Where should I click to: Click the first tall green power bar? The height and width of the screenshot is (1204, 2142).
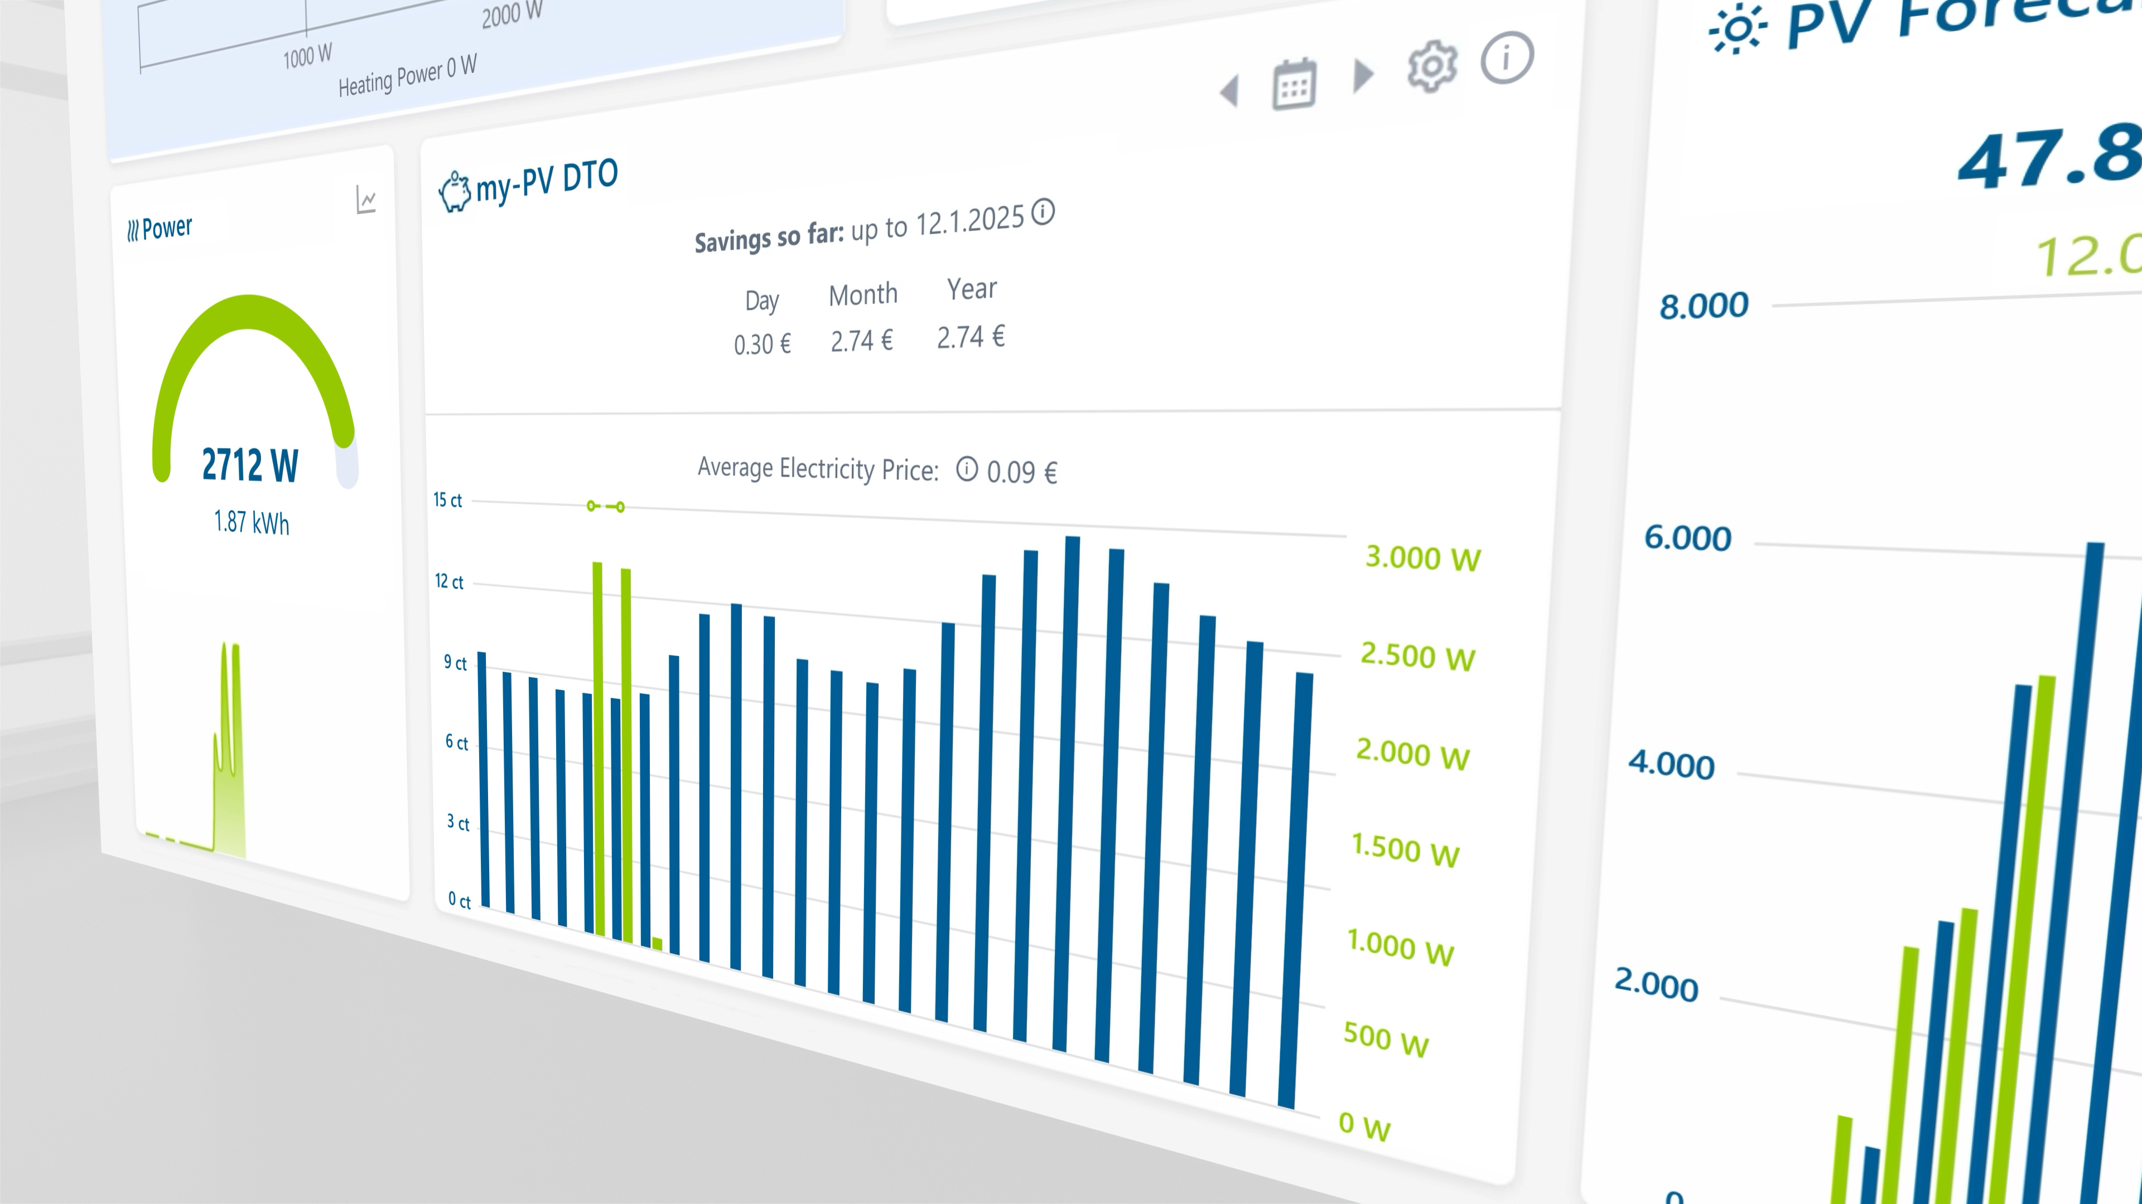click(598, 748)
